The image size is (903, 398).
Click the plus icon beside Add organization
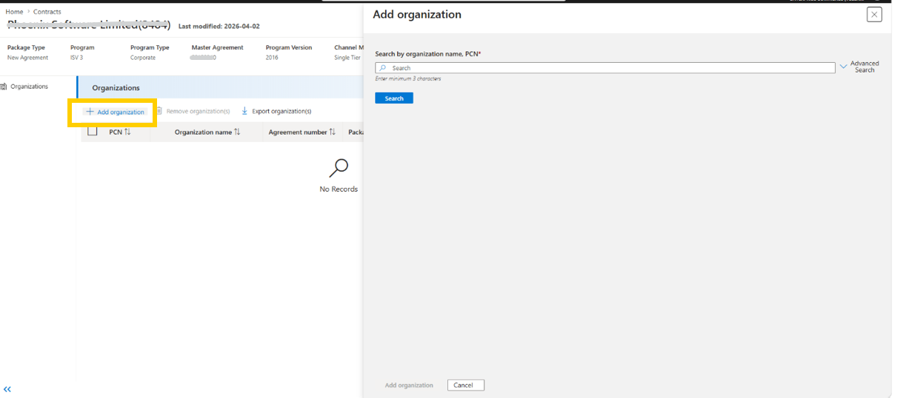[90, 112]
